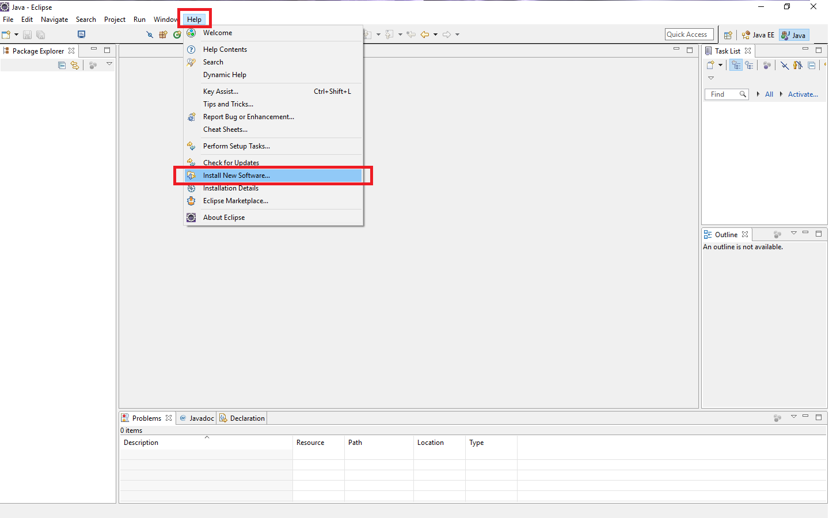Click the Back navigation yellow arrow
This screenshot has width=829, height=518.
[425, 35]
